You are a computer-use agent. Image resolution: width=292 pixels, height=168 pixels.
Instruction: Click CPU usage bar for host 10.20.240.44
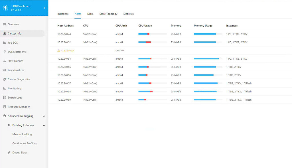[152, 34]
